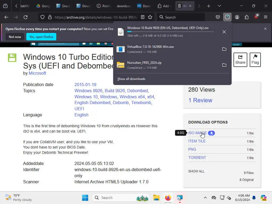Screen dimensions: 272x204
Task: Click the archive.org URL address field
Action: [x=96, y=17]
